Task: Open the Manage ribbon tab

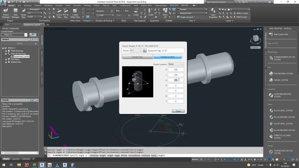Action: [x=87, y=6]
